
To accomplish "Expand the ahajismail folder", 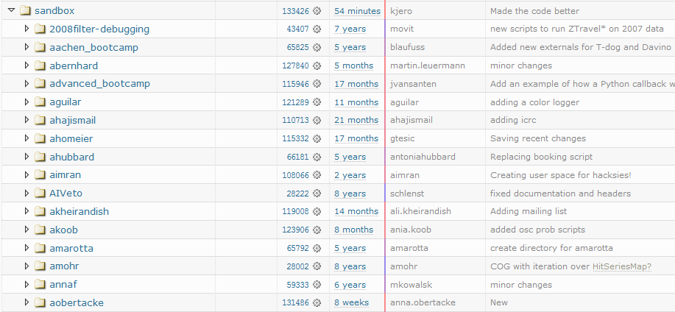I will (26, 120).
